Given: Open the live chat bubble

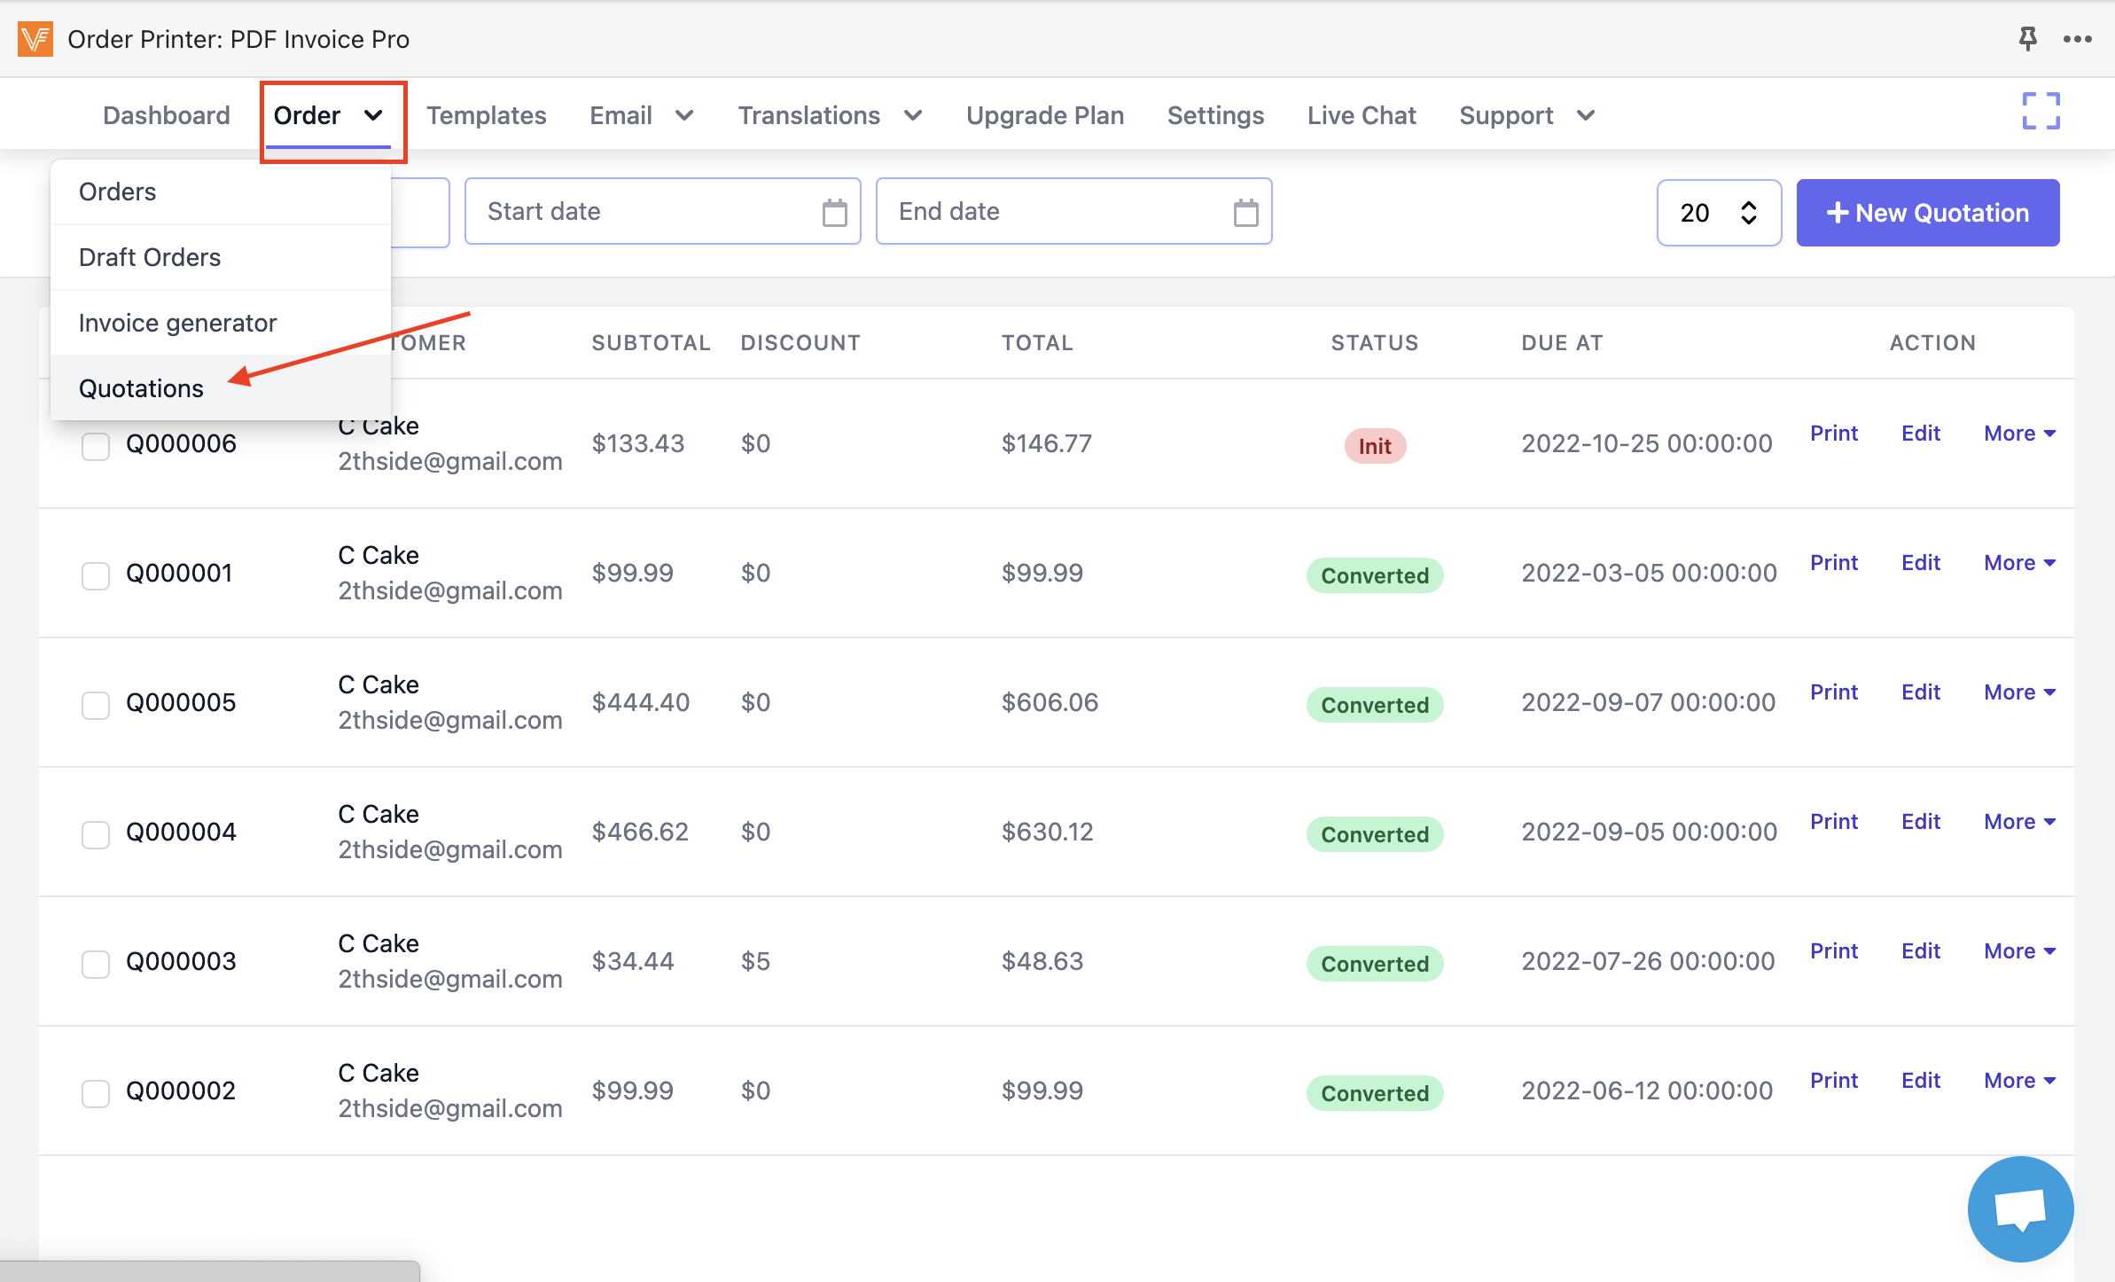Looking at the screenshot, I should [x=2019, y=1208].
